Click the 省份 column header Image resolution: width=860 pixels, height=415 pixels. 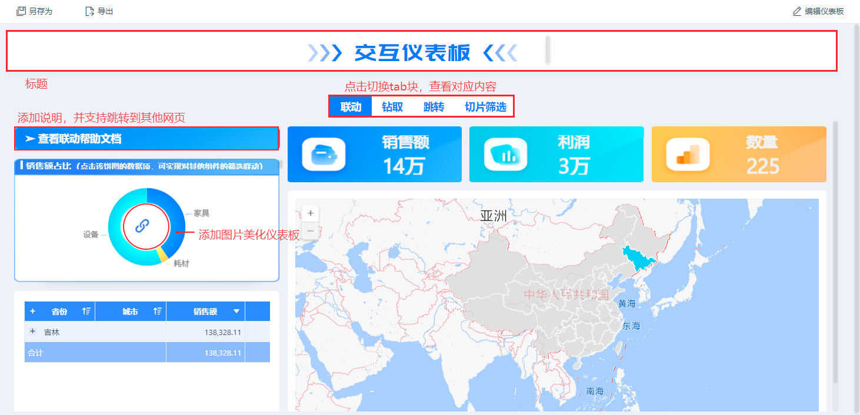coord(59,312)
